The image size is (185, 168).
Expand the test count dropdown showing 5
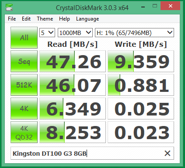pyautogui.click(x=47, y=33)
